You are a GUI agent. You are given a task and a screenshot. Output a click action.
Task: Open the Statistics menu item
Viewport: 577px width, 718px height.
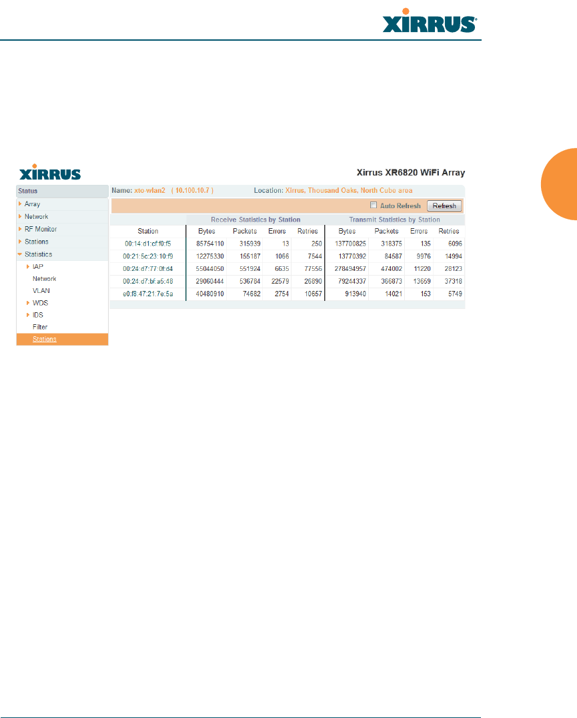(39, 254)
